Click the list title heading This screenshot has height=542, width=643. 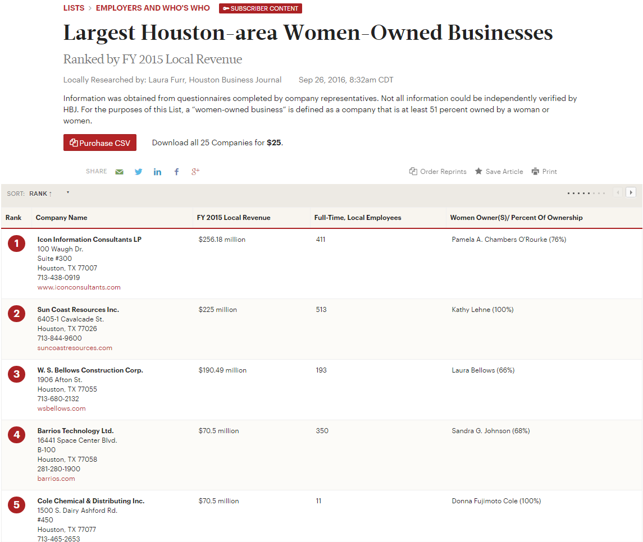coord(308,33)
